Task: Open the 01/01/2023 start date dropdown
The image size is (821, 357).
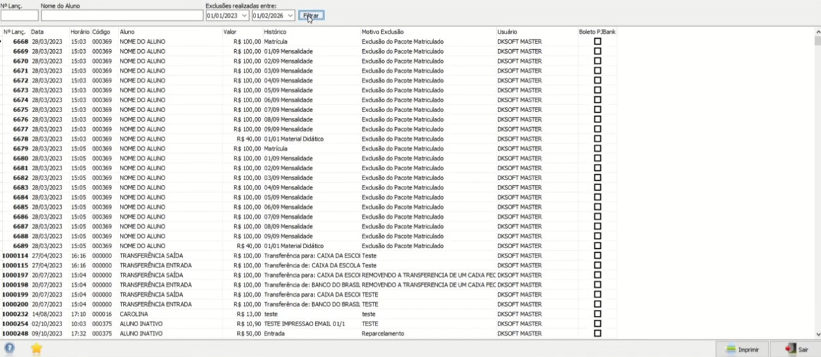Action: pyautogui.click(x=244, y=15)
